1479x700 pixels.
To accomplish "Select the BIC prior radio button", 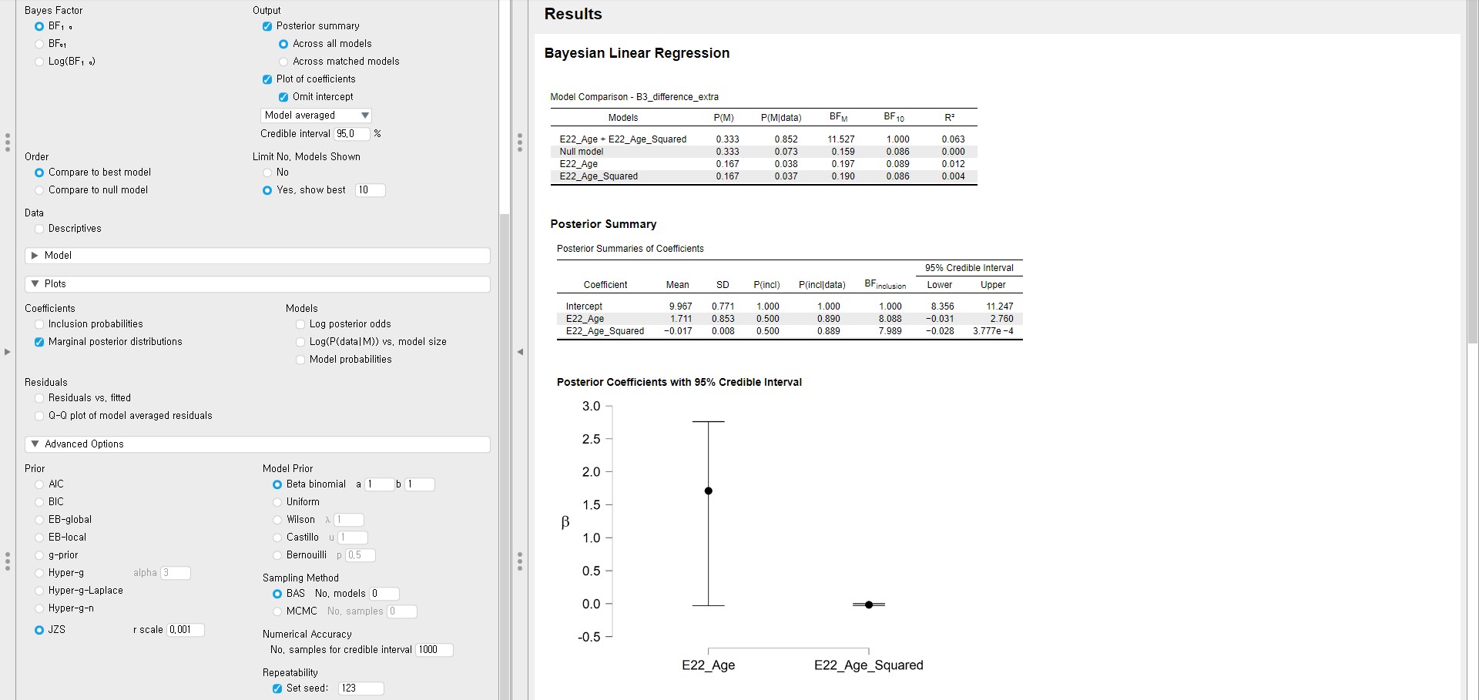I will point(39,502).
